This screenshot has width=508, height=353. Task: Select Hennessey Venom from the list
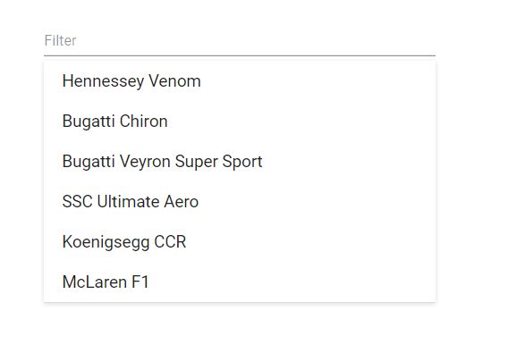240,81
